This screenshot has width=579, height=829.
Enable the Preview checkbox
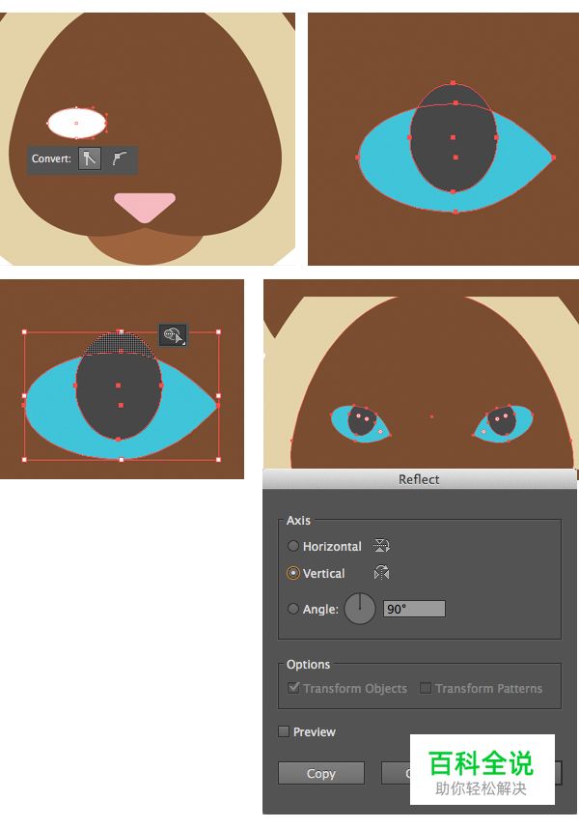[284, 731]
